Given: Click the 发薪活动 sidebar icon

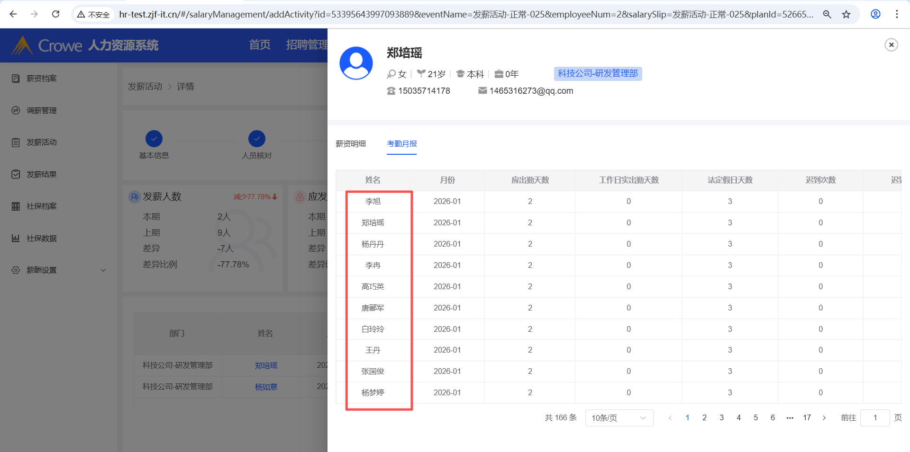Looking at the screenshot, I should 16,142.
